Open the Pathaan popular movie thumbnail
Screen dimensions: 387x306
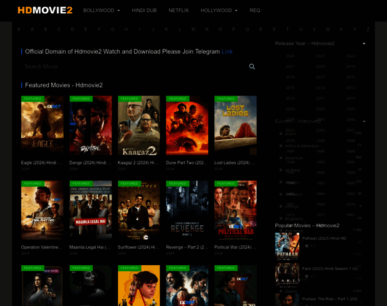click(287, 246)
